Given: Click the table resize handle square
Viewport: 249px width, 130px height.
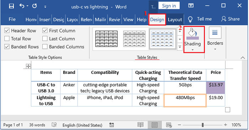Looking at the screenshot, I should (228, 109).
